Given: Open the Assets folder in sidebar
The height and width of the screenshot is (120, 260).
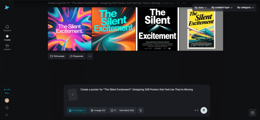Looking at the screenshot, I should (x=7, y=47).
